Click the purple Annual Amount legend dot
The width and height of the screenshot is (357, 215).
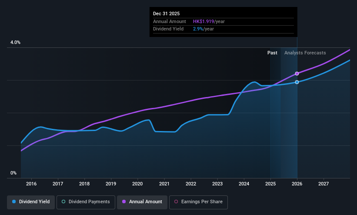pyautogui.click(x=124, y=202)
